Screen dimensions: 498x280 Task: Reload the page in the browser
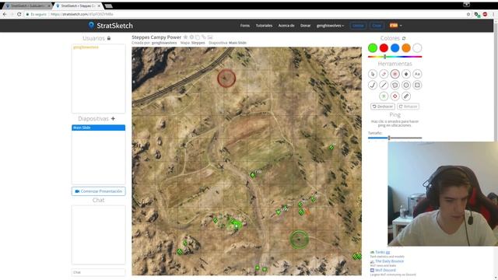[19, 14]
